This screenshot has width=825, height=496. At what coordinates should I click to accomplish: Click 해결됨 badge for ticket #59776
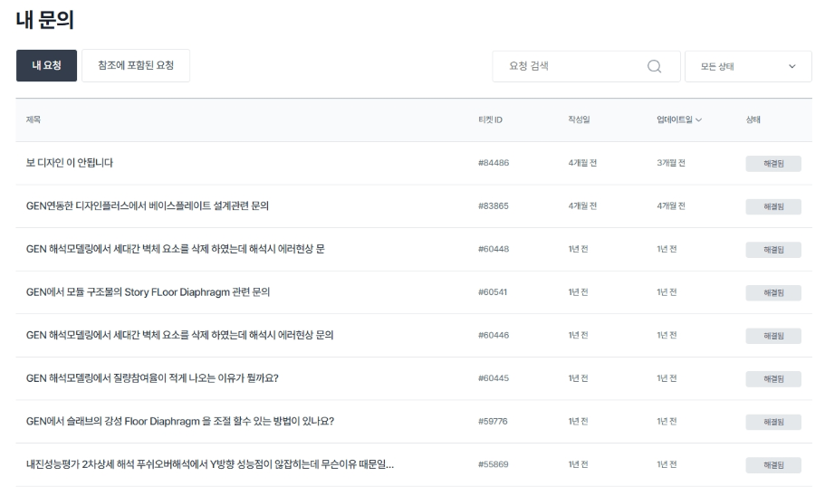773,423
